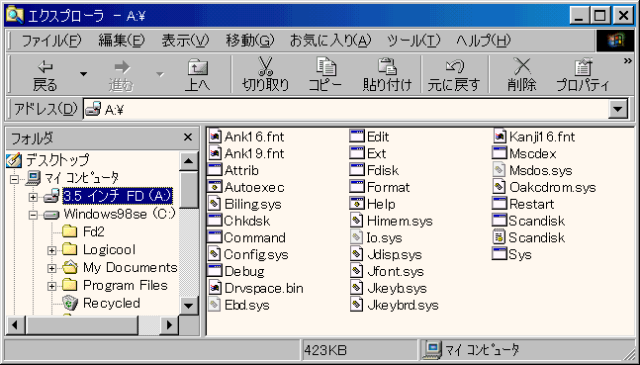Select the Recycled folder in tree

[112, 303]
